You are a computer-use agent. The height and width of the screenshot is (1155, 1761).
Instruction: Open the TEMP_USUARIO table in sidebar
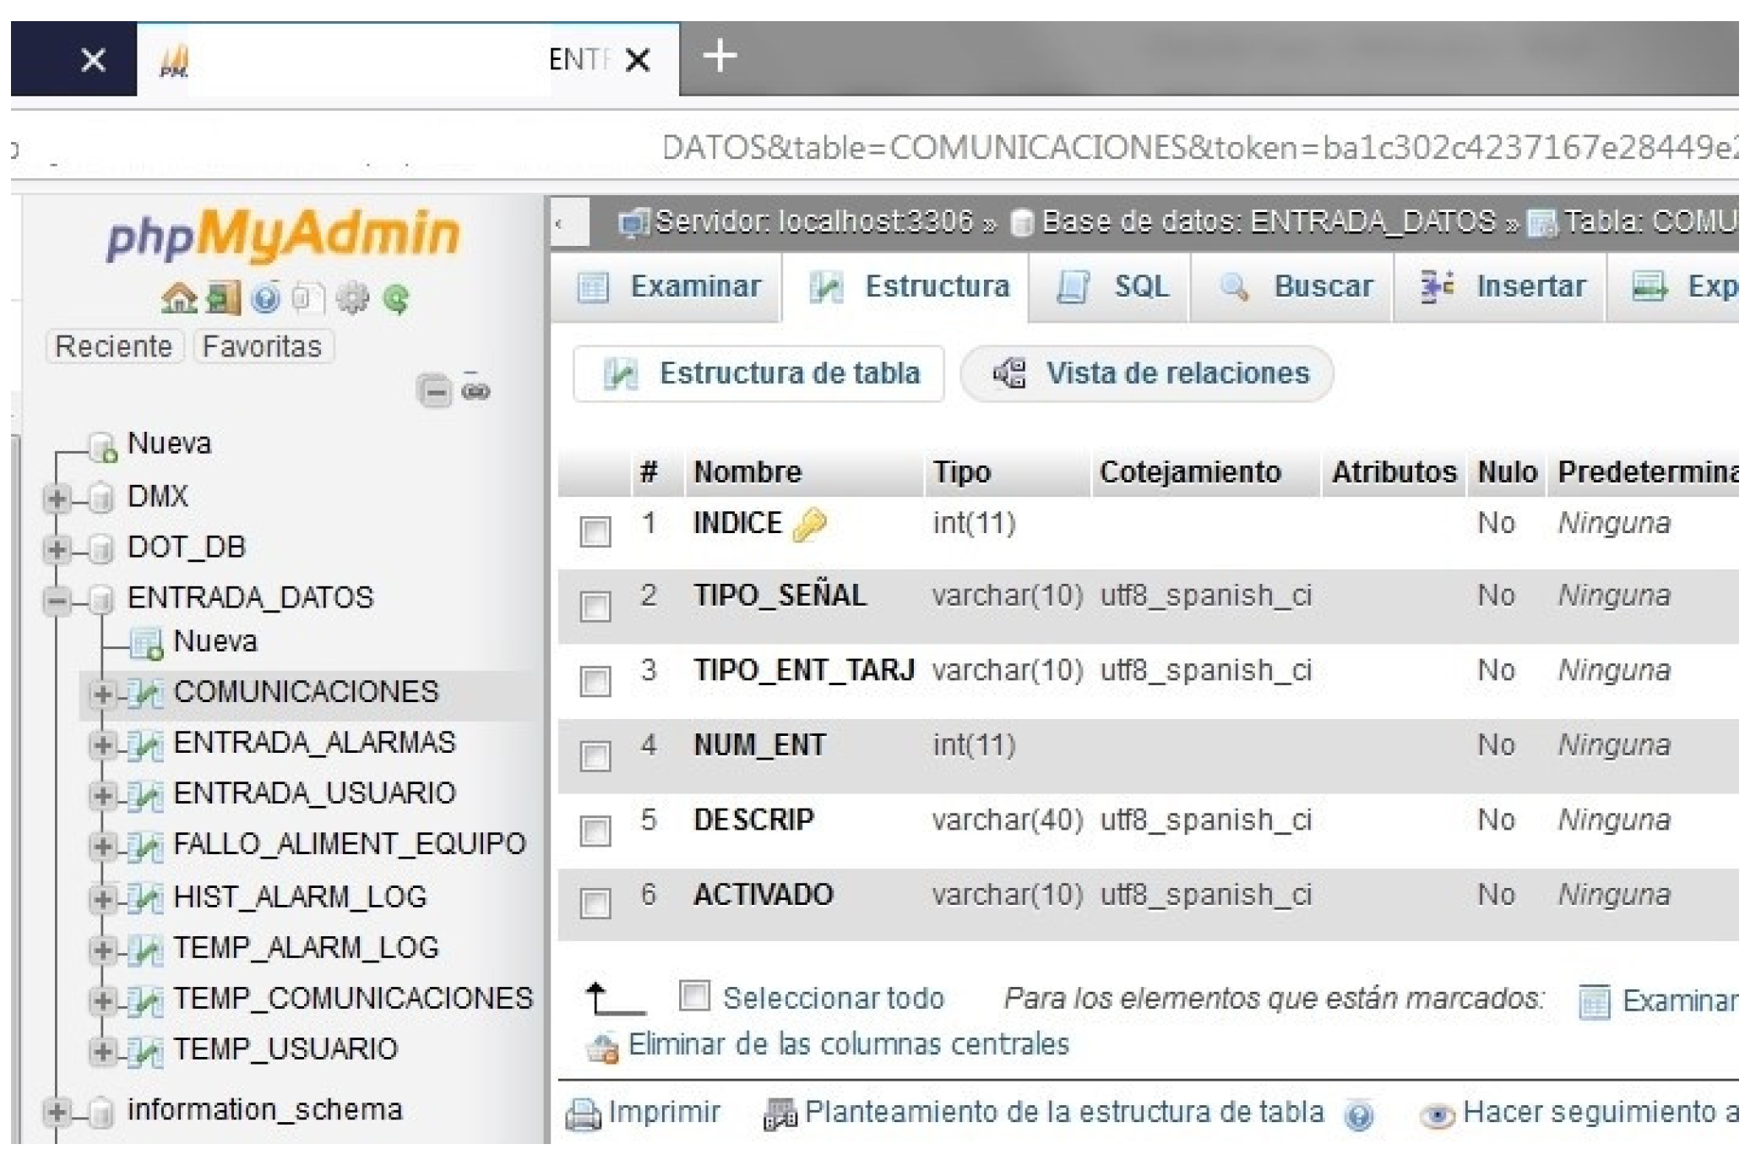pyautogui.click(x=285, y=1049)
